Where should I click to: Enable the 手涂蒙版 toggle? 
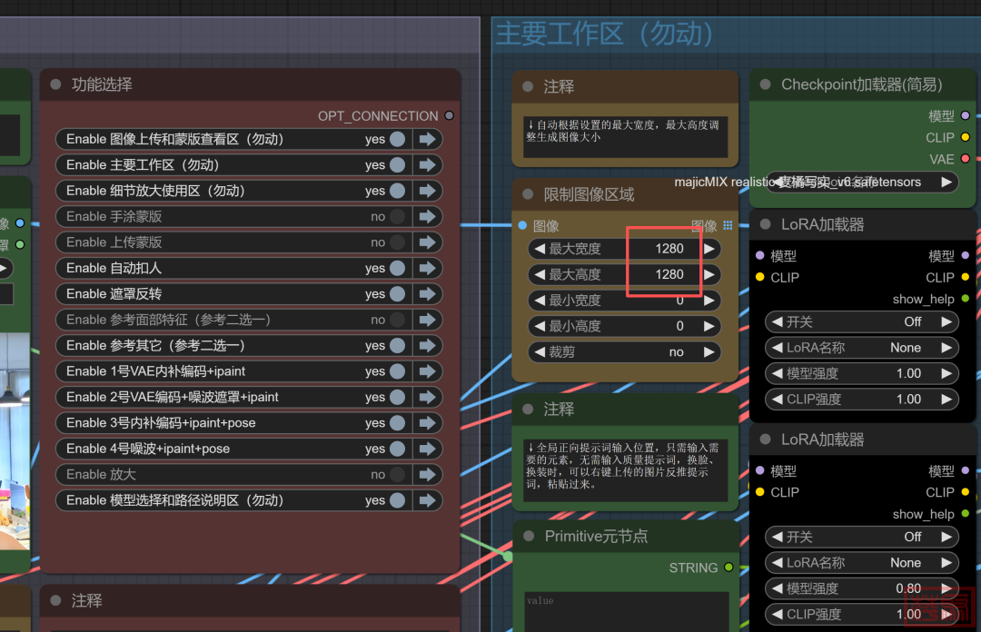coord(398,217)
